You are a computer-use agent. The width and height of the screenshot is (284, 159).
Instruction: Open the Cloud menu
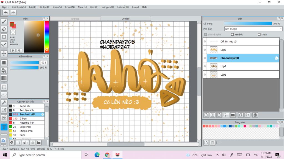(135, 7)
